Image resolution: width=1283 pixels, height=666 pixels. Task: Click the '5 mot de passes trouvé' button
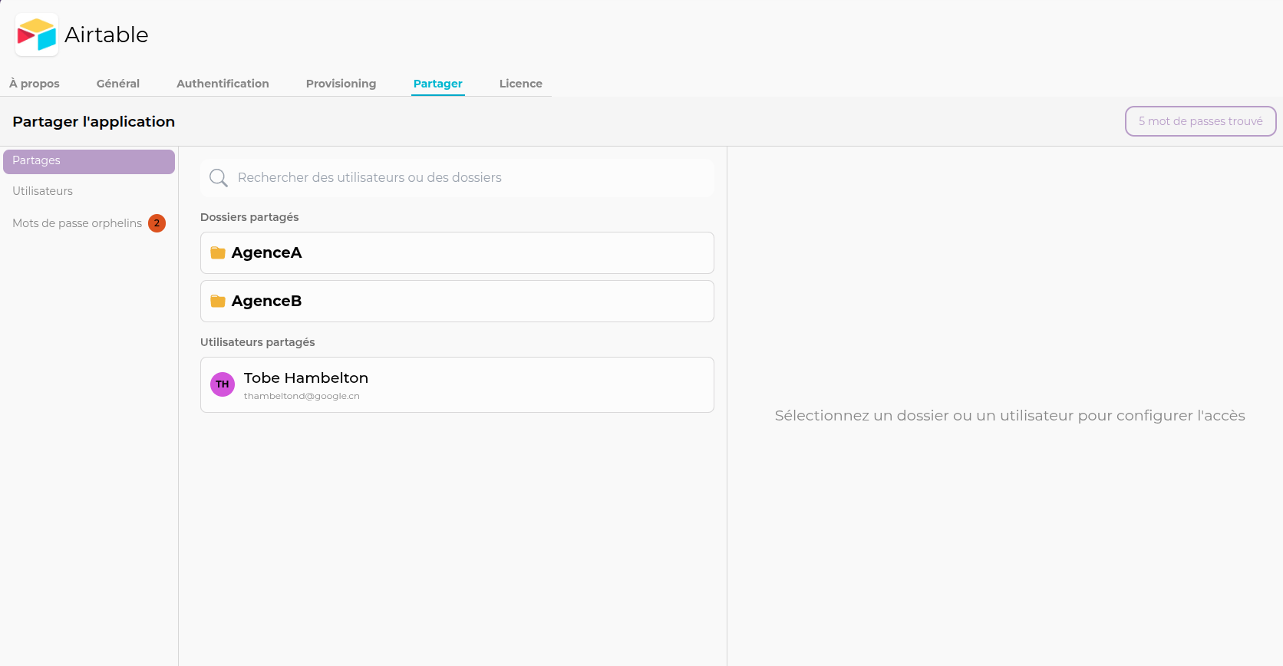pyautogui.click(x=1200, y=121)
